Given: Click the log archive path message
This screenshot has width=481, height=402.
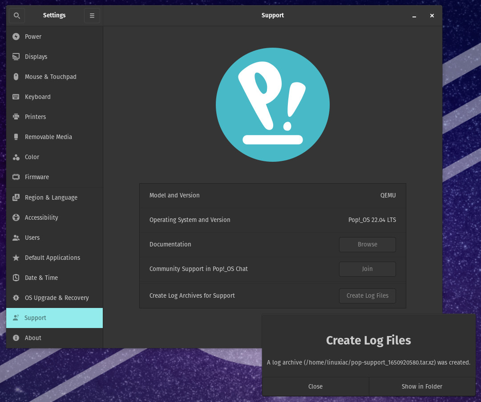Looking at the screenshot, I should 368,362.
